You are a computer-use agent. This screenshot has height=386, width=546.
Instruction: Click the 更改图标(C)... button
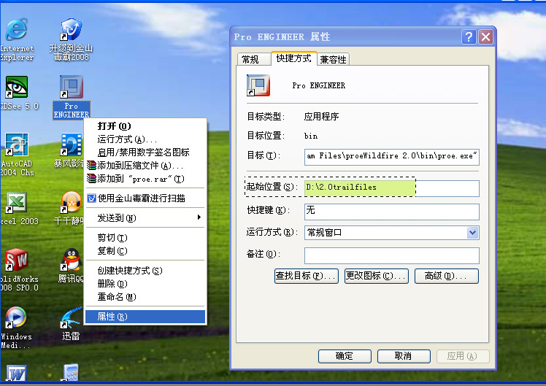click(377, 276)
